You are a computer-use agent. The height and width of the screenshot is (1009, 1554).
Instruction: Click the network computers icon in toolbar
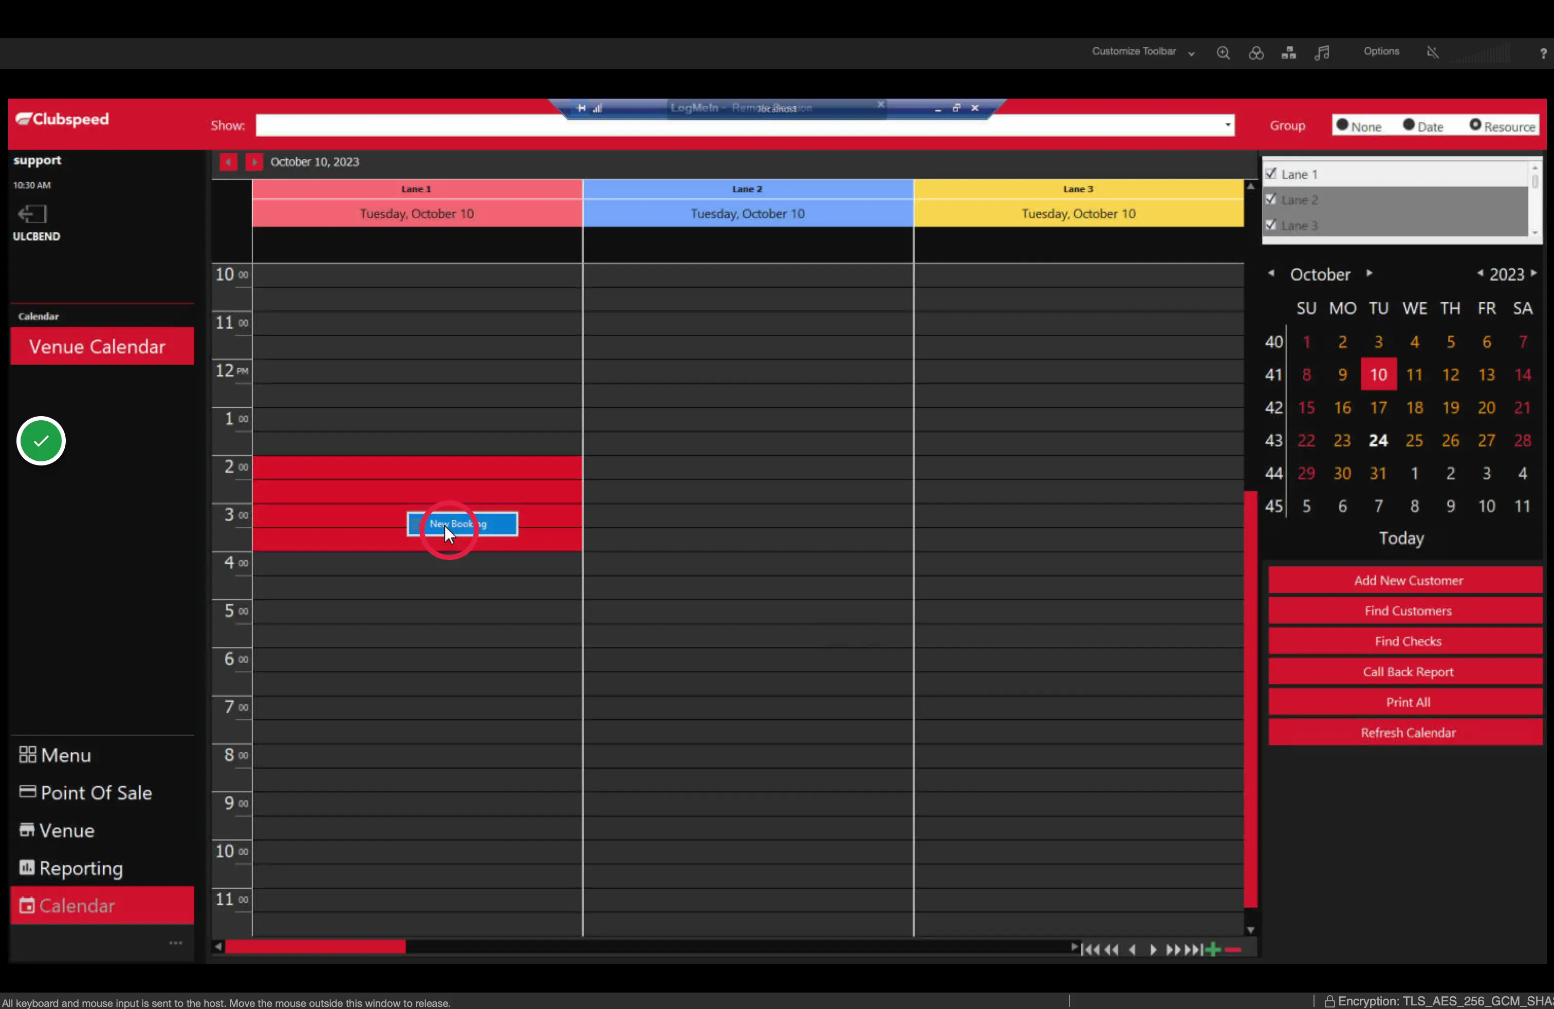[1289, 53]
